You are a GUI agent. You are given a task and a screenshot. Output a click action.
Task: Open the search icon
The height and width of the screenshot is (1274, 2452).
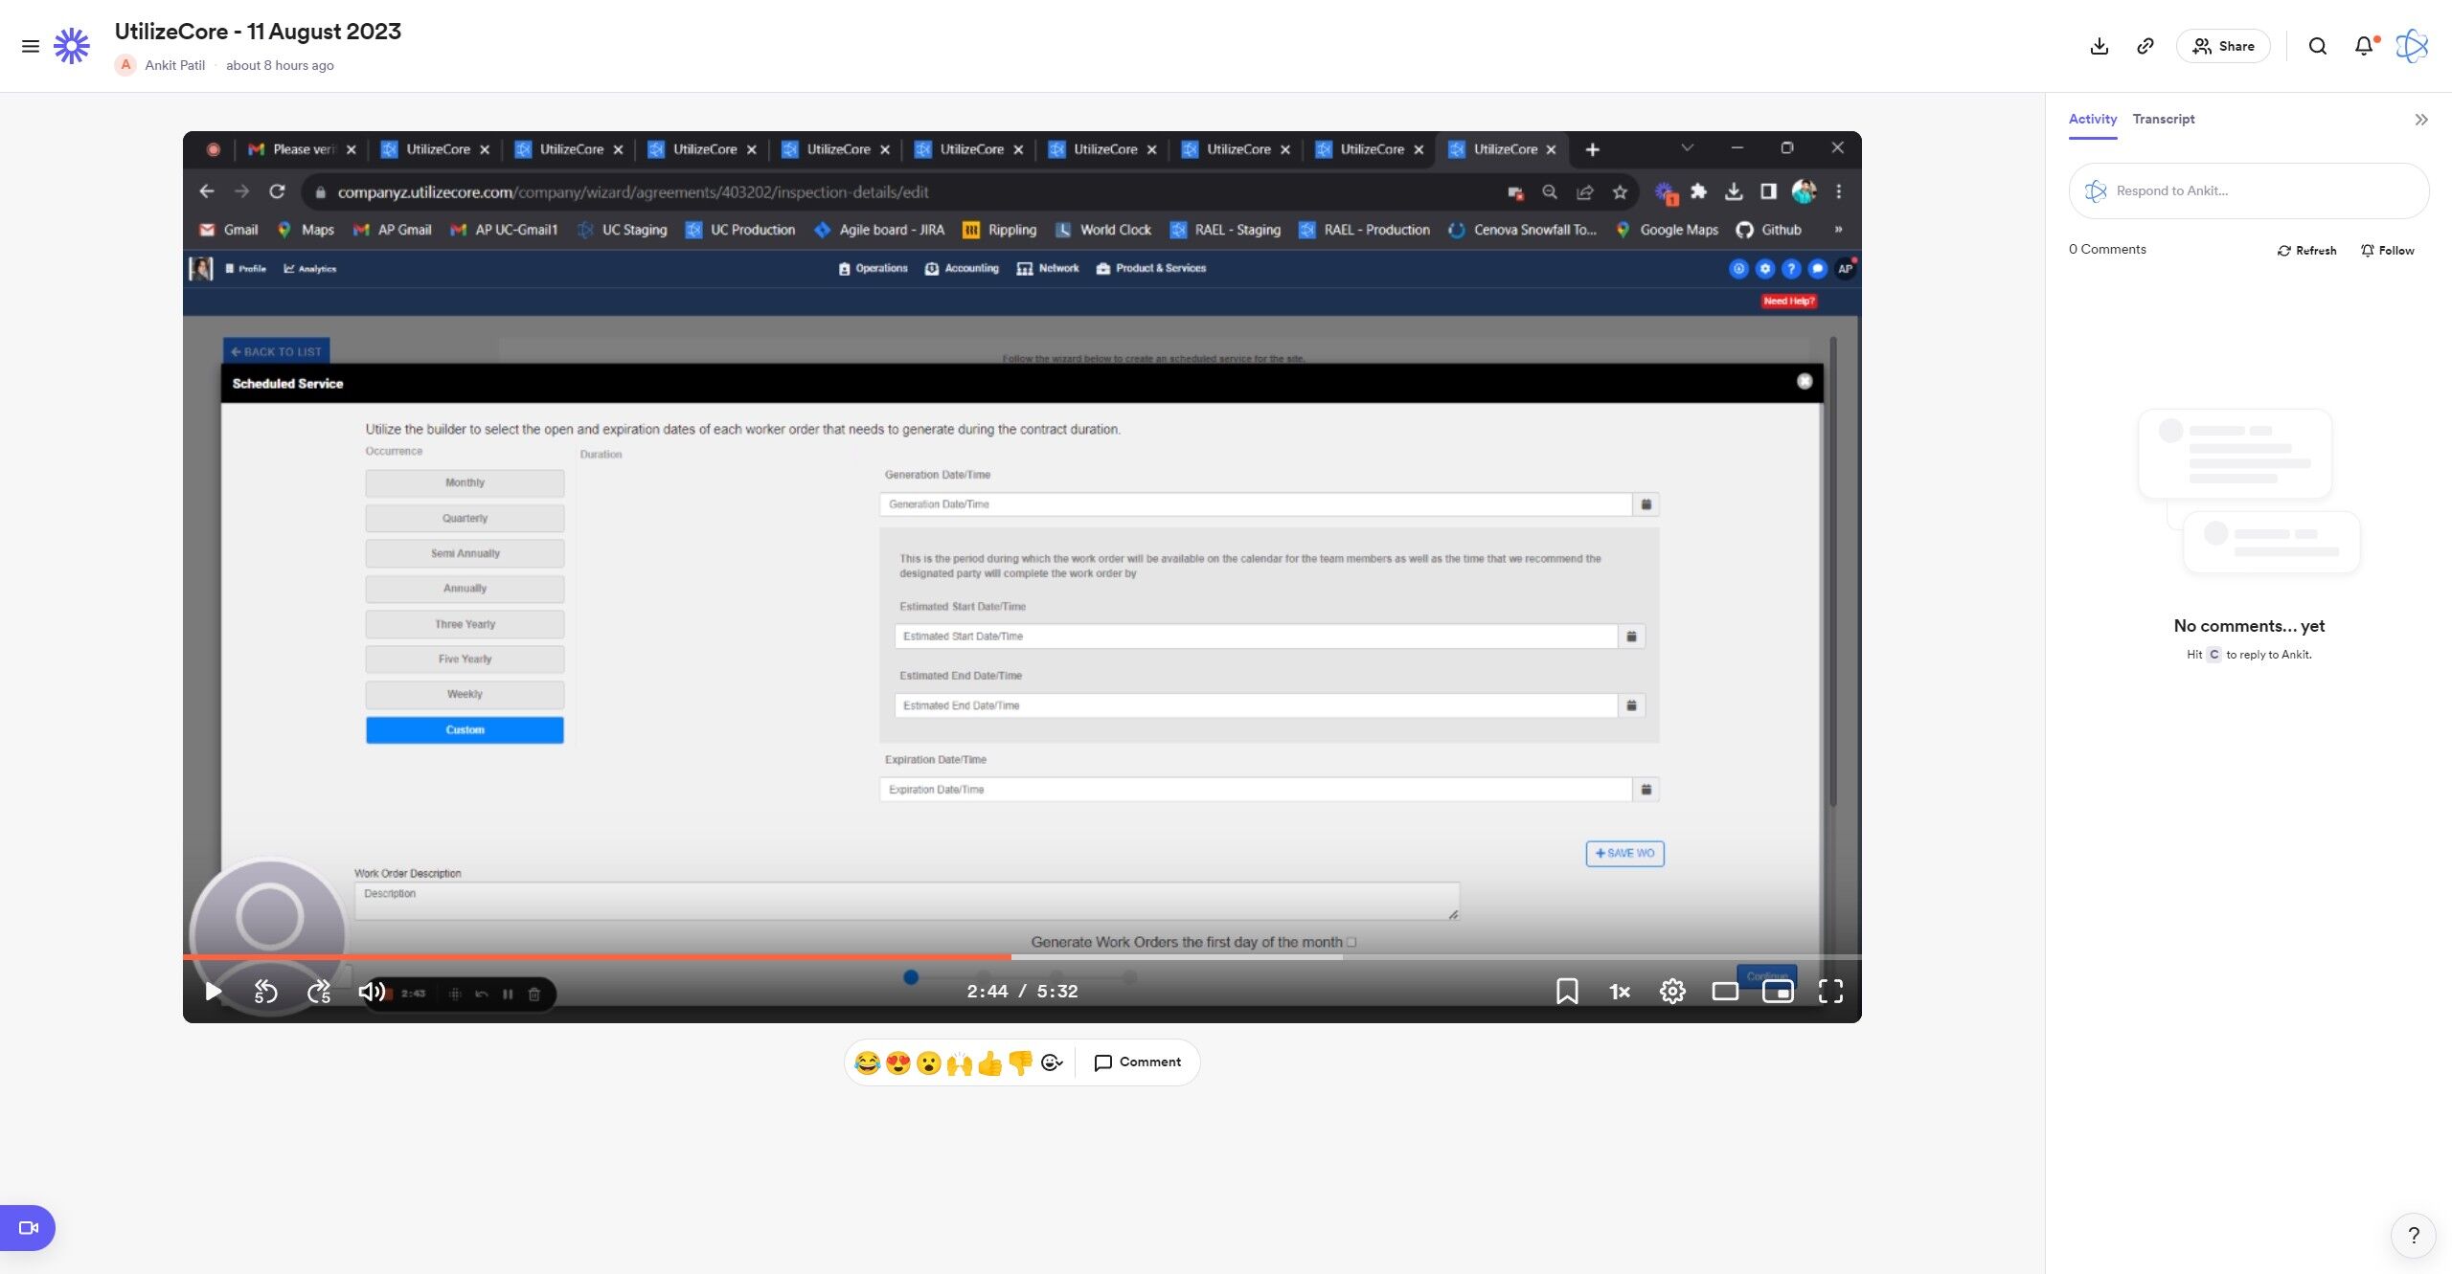(2317, 46)
